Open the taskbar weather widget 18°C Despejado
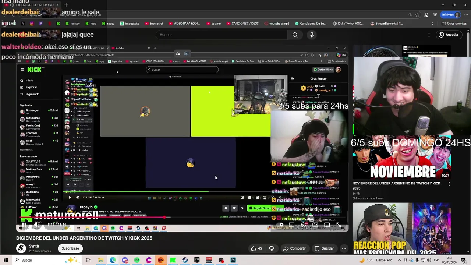Viewport: 471px width, 265px height. (375, 260)
